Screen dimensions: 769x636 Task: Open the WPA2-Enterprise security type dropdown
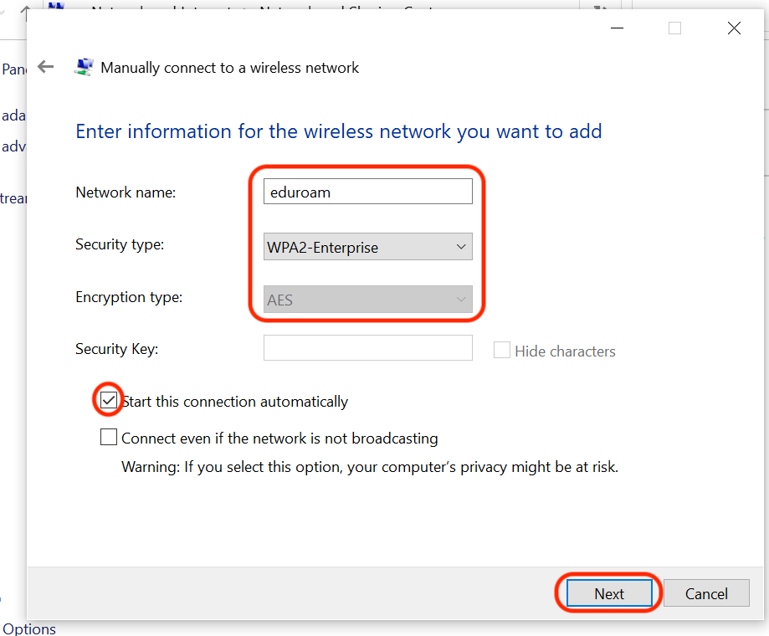pos(368,247)
